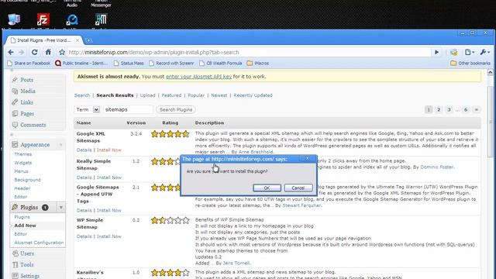Screen dimensions: 496x279
Task: Click the Search Plugins button
Action: [176, 109]
